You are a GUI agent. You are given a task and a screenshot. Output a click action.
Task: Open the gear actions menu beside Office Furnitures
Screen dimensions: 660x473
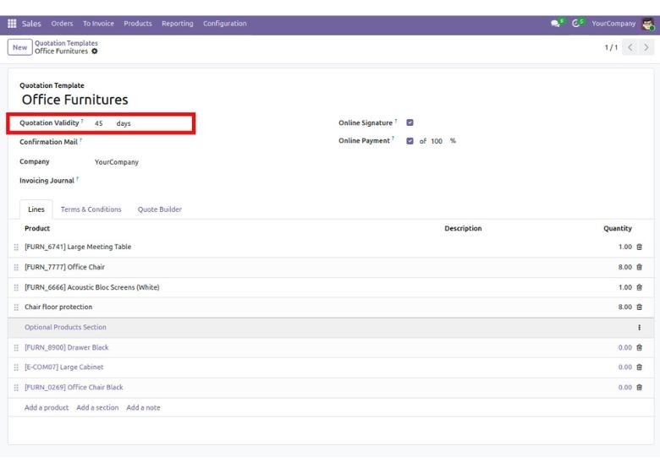pos(94,52)
